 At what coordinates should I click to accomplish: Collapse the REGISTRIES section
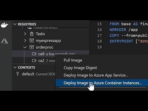[15, 24]
